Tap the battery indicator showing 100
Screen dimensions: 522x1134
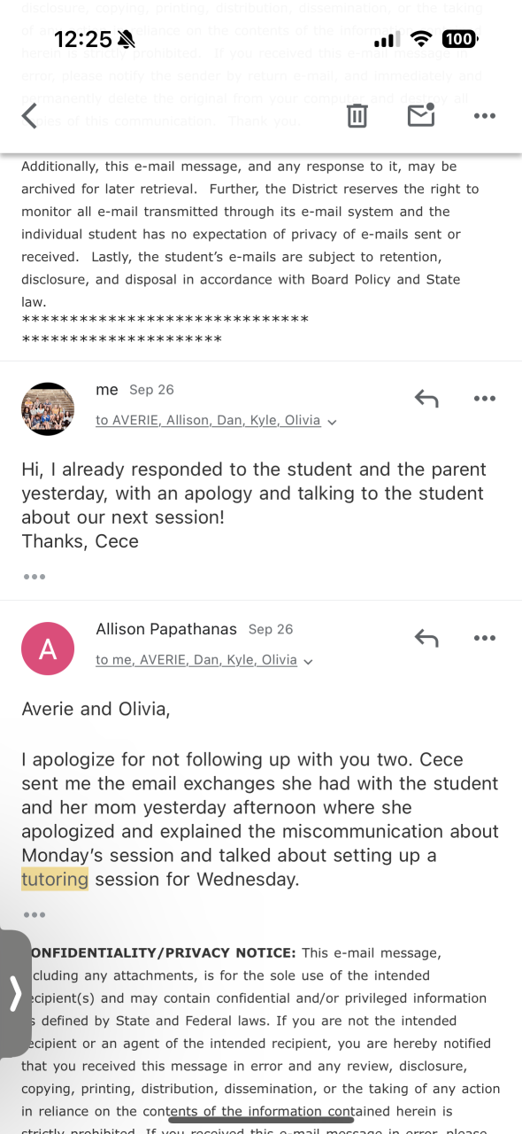[x=459, y=39]
